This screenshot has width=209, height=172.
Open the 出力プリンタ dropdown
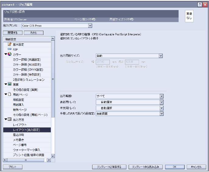tap(90, 26)
